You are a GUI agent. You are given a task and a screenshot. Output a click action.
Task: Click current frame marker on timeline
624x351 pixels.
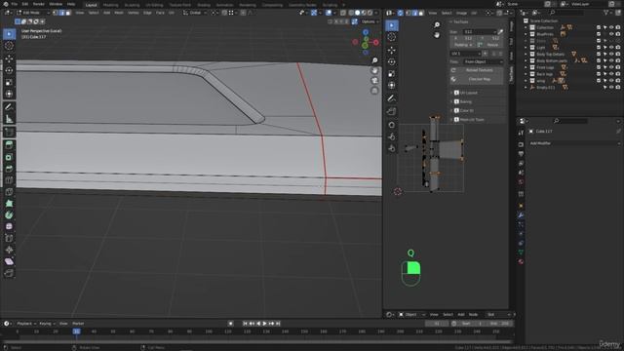[76, 331]
